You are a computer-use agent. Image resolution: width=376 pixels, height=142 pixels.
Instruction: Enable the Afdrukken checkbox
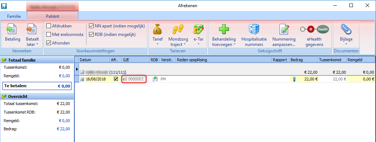click(49, 26)
